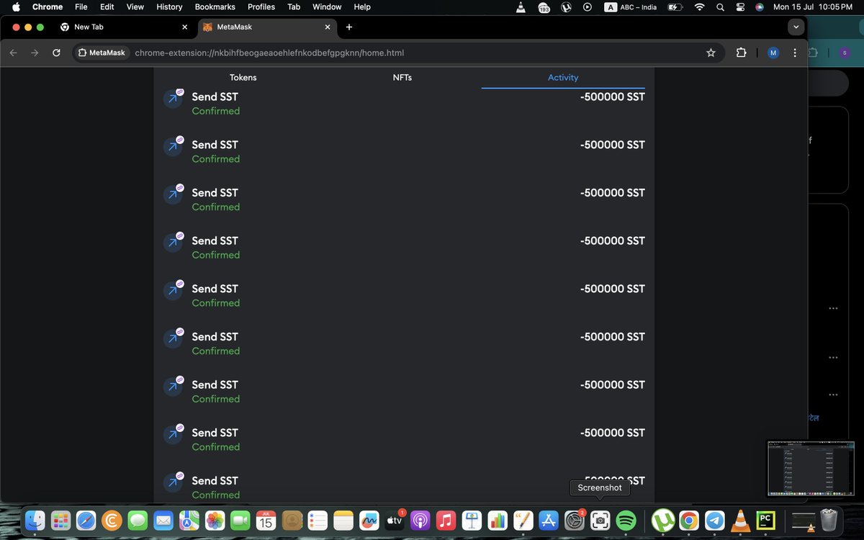Open Maps from the Dock
The width and height of the screenshot is (864, 540).
(x=189, y=520)
